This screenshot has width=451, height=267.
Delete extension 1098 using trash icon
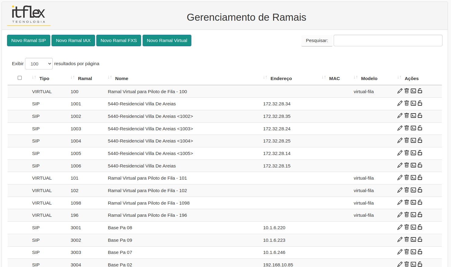click(407, 202)
